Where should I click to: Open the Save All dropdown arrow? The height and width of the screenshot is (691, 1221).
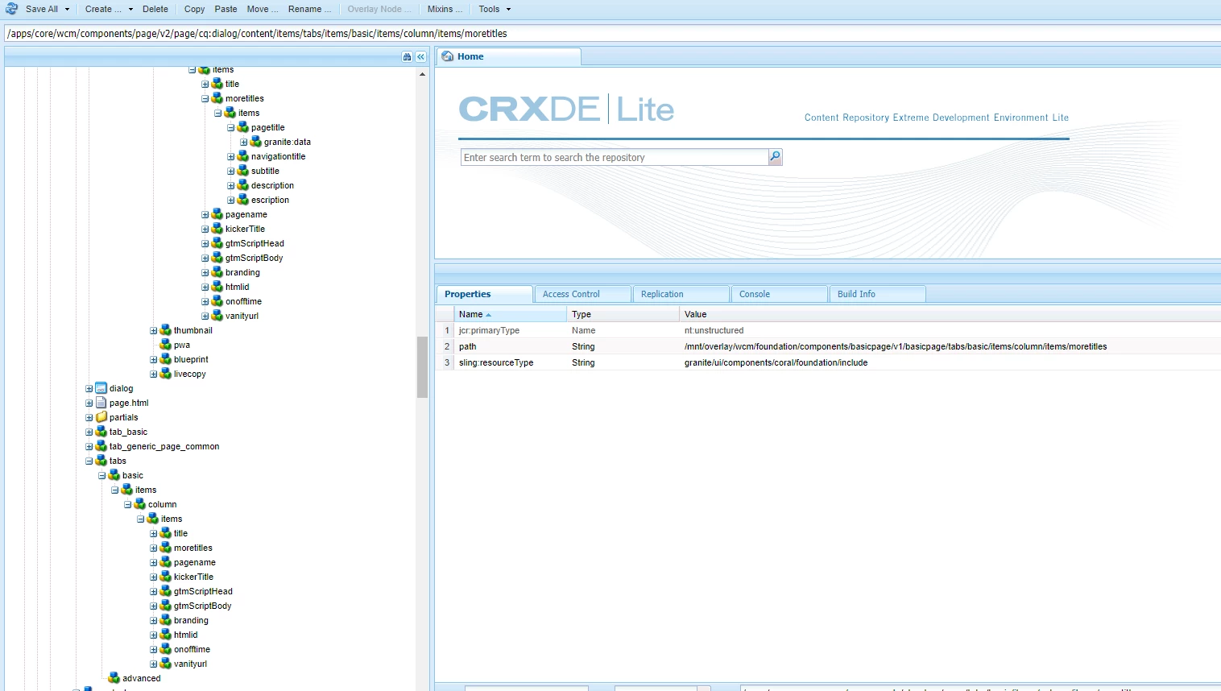tap(67, 10)
